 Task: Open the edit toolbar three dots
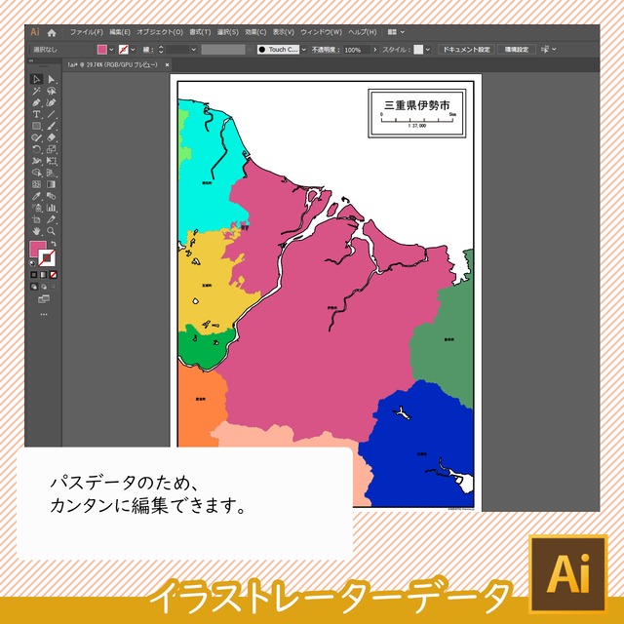click(44, 314)
